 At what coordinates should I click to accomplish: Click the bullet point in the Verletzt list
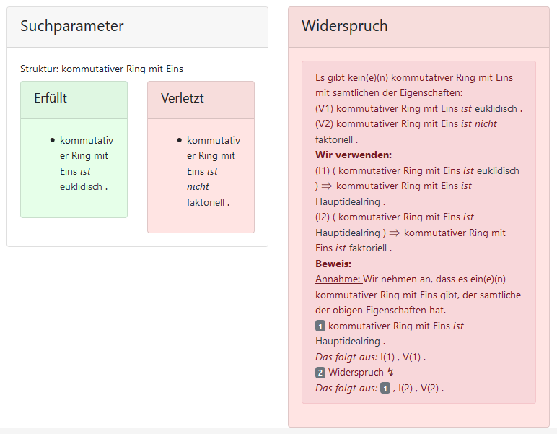click(x=180, y=140)
